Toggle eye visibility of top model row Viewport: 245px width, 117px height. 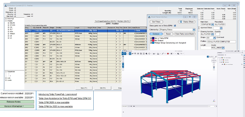pos(220,58)
